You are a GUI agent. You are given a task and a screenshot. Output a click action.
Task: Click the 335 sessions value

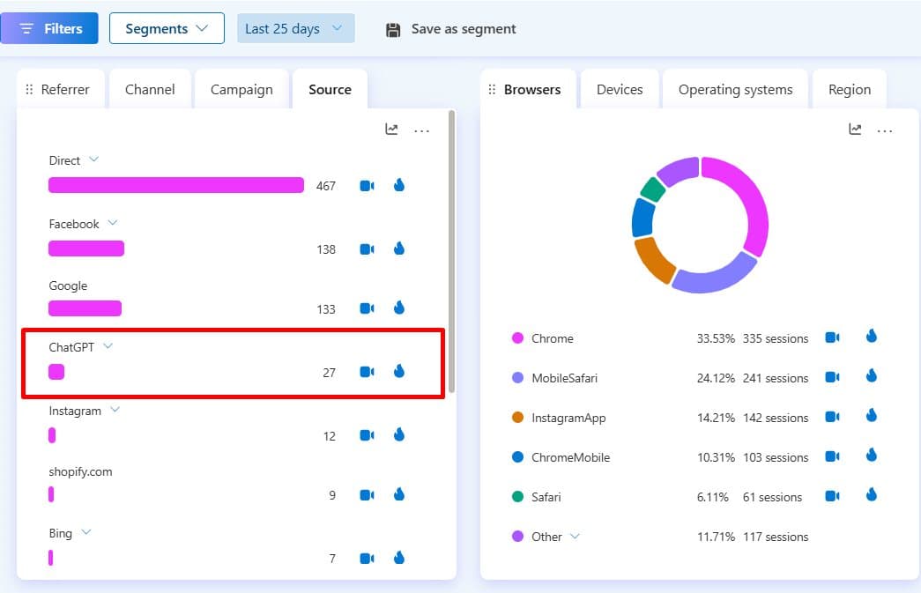(x=776, y=338)
